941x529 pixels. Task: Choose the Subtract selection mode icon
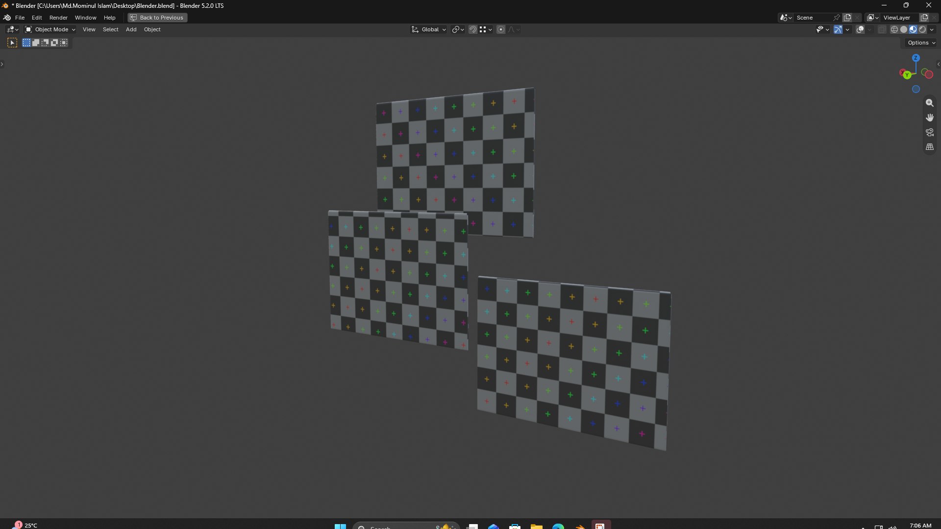pyautogui.click(x=45, y=43)
